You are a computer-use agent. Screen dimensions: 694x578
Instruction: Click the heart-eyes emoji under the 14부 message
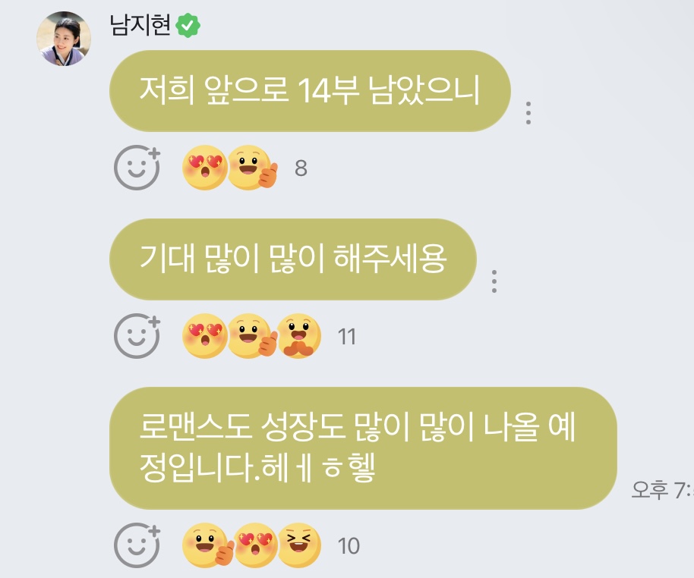click(204, 168)
